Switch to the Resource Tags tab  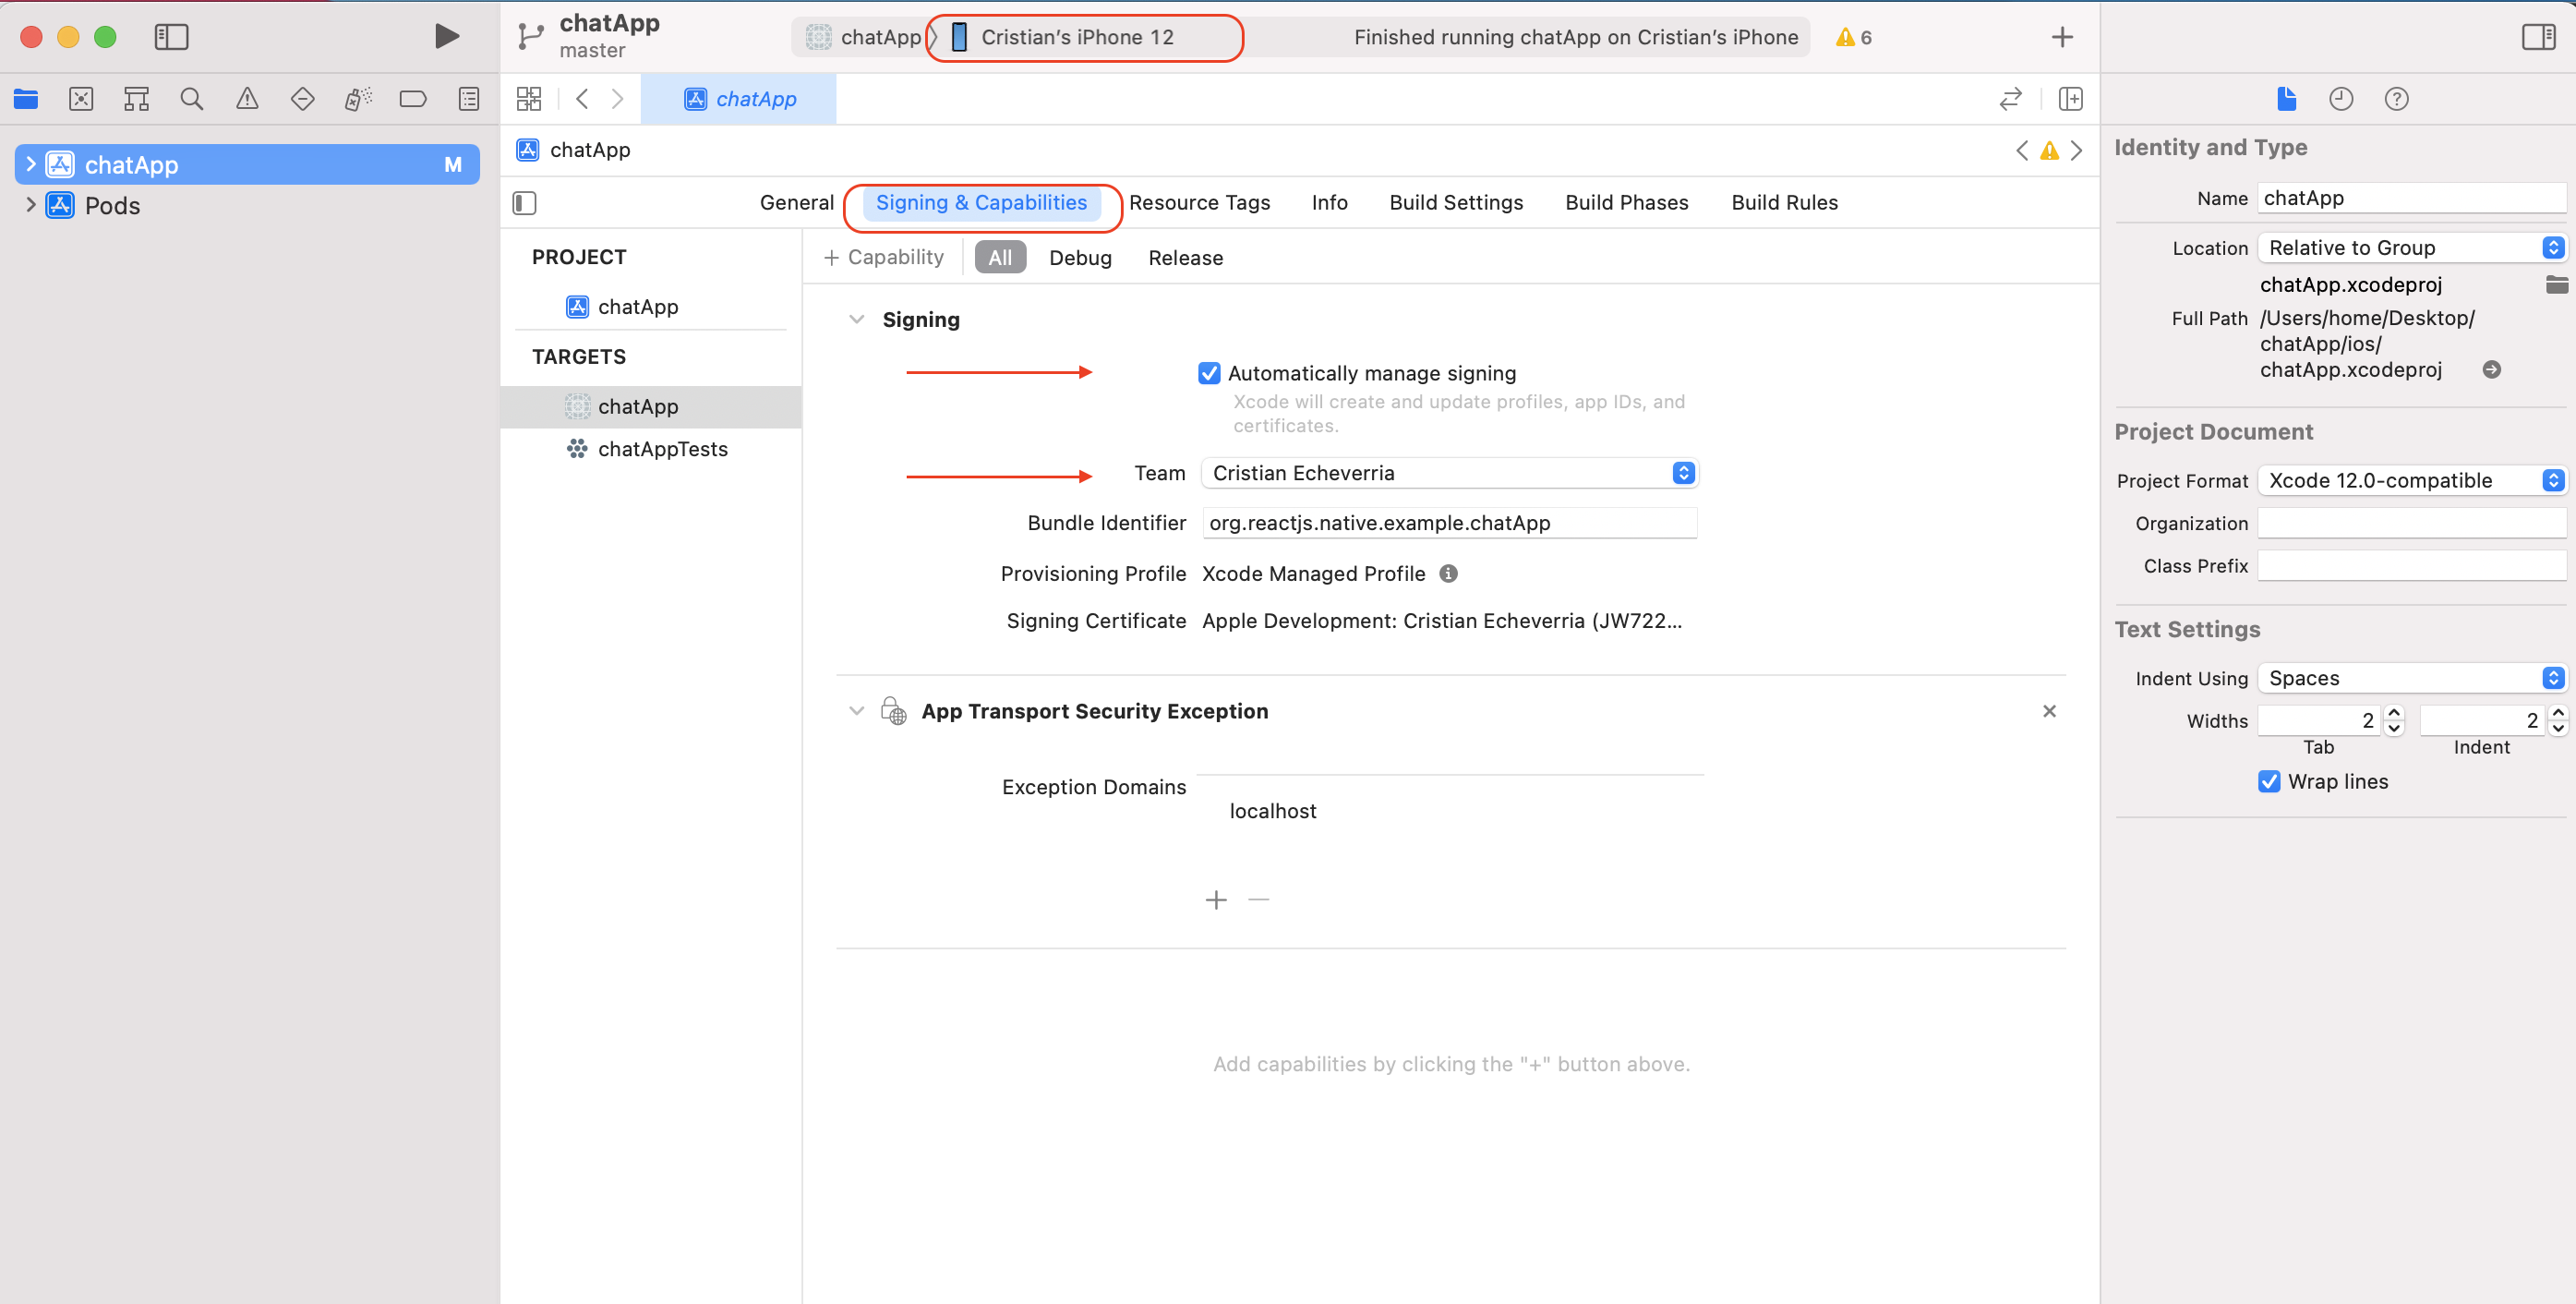coord(1199,202)
